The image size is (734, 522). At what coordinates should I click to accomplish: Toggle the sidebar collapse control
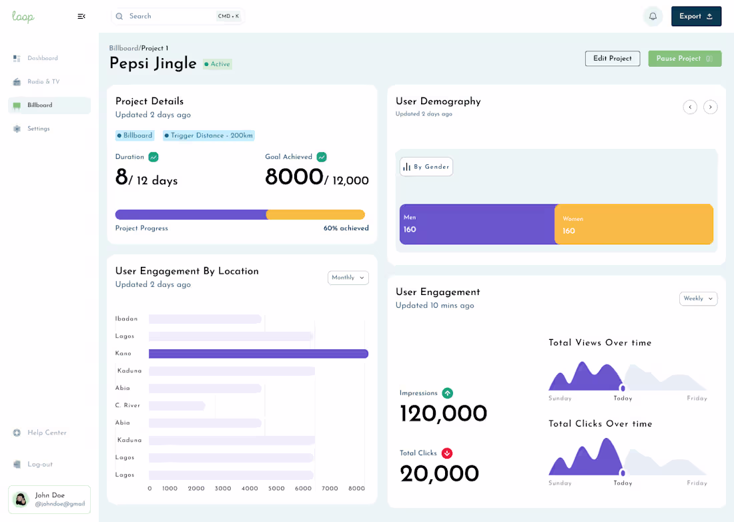tap(81, 16)
